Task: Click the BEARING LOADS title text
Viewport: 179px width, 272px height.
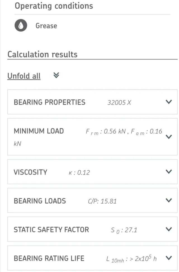Action: 40,201
